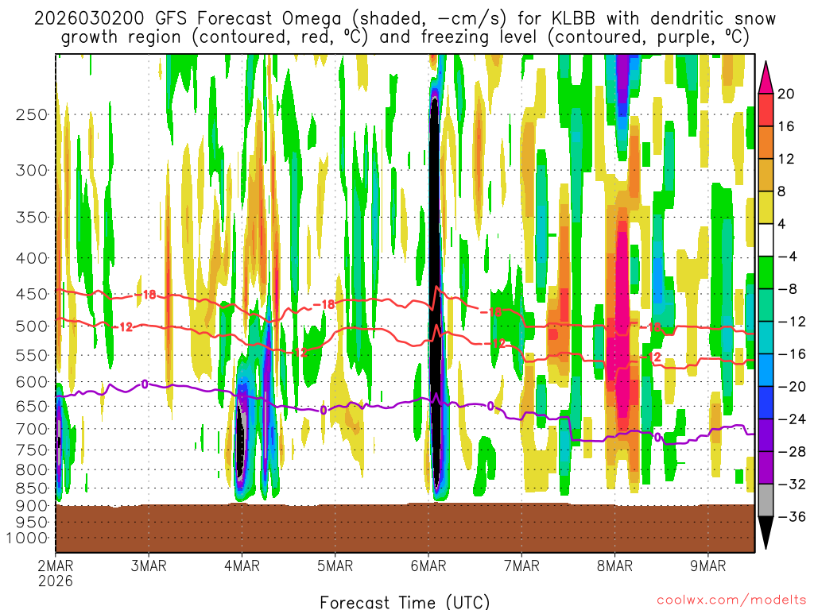The height and width of the screenshot is (610, 814).
Task: Click the 300 pressure level label
Action: (32, 170)
